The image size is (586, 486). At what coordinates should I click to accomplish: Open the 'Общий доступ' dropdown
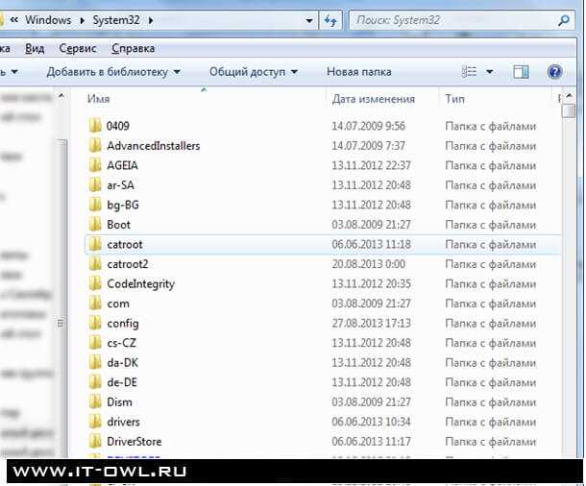click(253, 72)
